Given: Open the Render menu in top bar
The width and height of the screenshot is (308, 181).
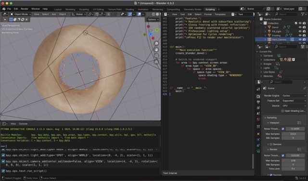Looking at the screenshot, I should coord(25,9).
